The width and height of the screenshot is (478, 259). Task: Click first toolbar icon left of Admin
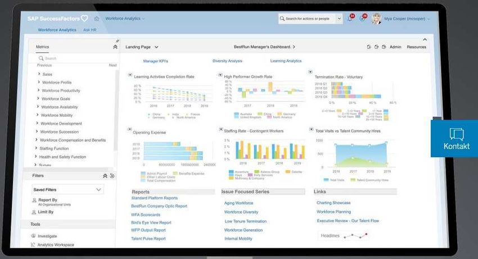point(369,47)
